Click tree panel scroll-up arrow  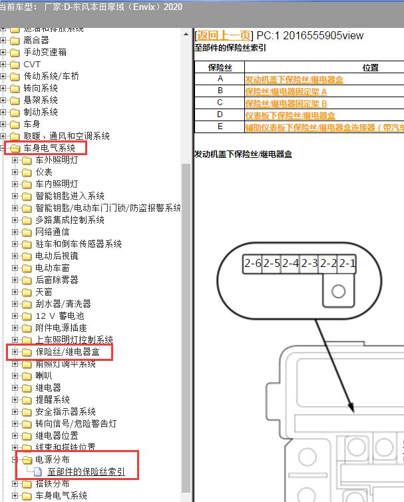186,34
